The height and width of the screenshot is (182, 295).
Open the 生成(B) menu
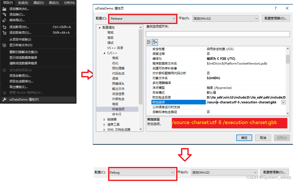(23, 3)
